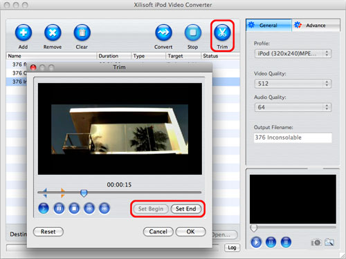Sort by the Target column header

click(x=183, y=56)
